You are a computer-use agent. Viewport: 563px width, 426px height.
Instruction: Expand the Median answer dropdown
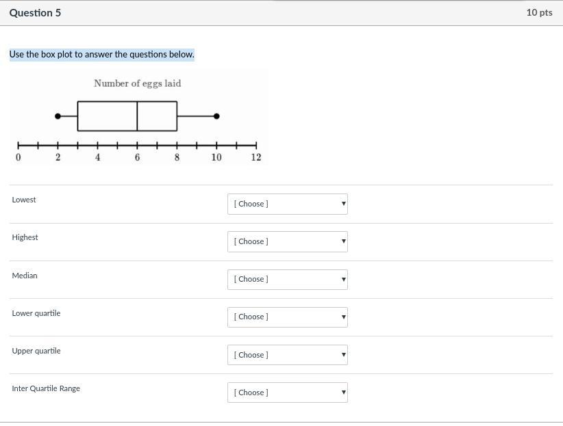tap(287, 279)
